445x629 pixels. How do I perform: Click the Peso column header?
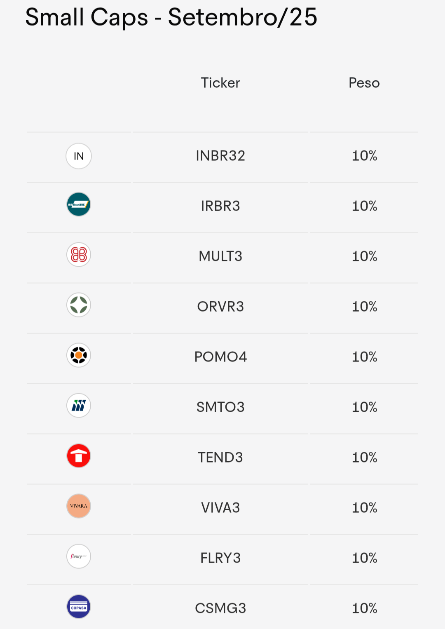tap(364, 83)
